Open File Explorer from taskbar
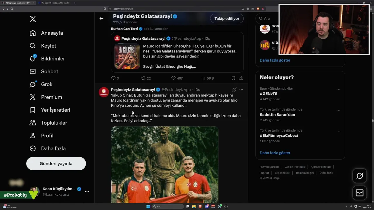 194,206
